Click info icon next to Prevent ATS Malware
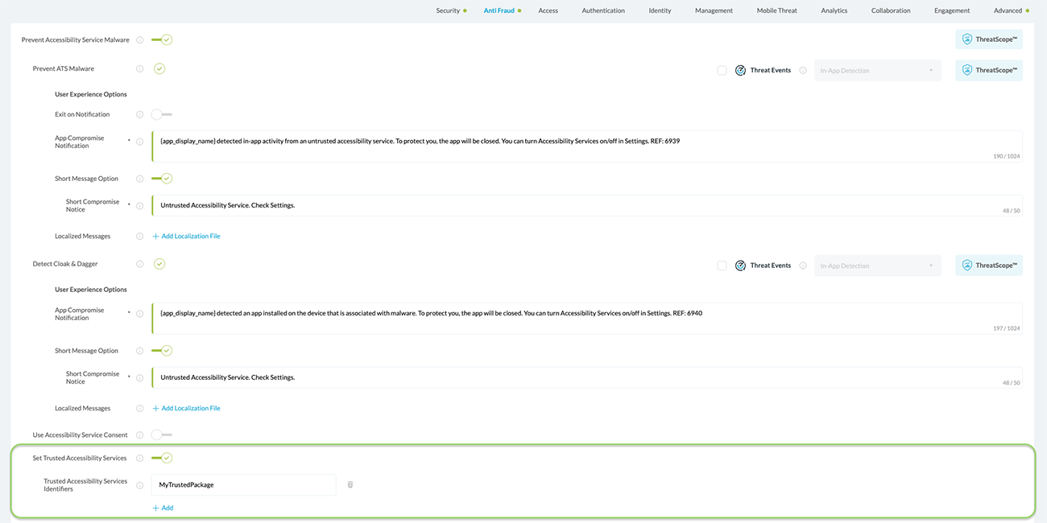 click(x=140, y=69)
